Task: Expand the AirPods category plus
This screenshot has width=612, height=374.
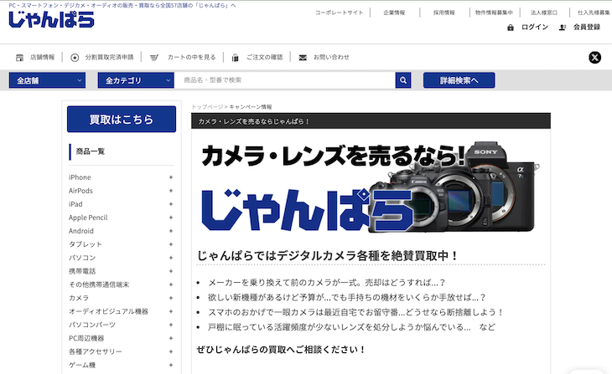Action: point(171,191)
